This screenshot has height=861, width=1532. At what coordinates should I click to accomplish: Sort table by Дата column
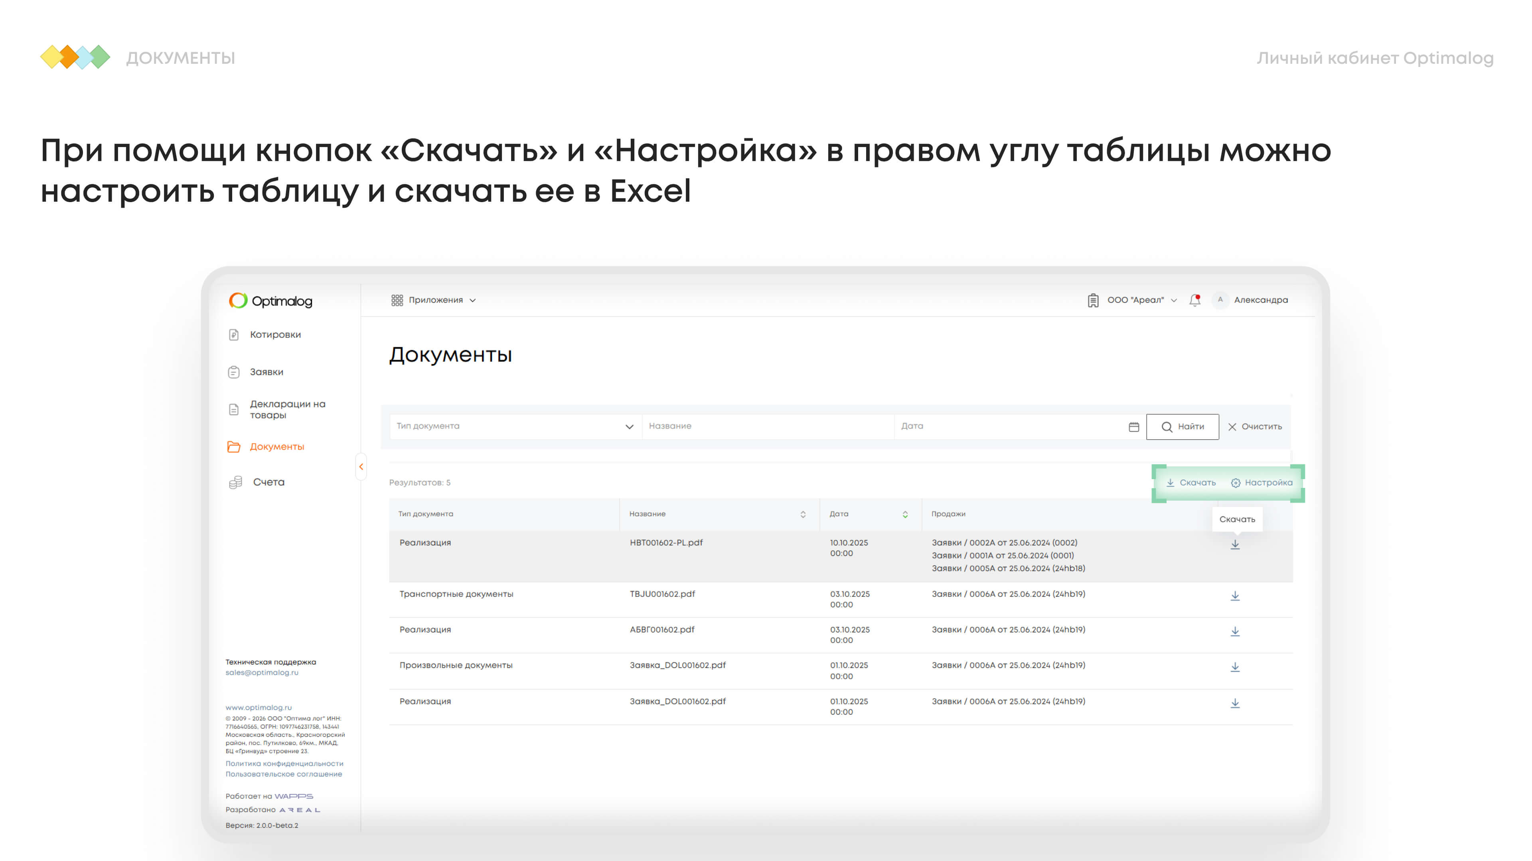[904, 514]
